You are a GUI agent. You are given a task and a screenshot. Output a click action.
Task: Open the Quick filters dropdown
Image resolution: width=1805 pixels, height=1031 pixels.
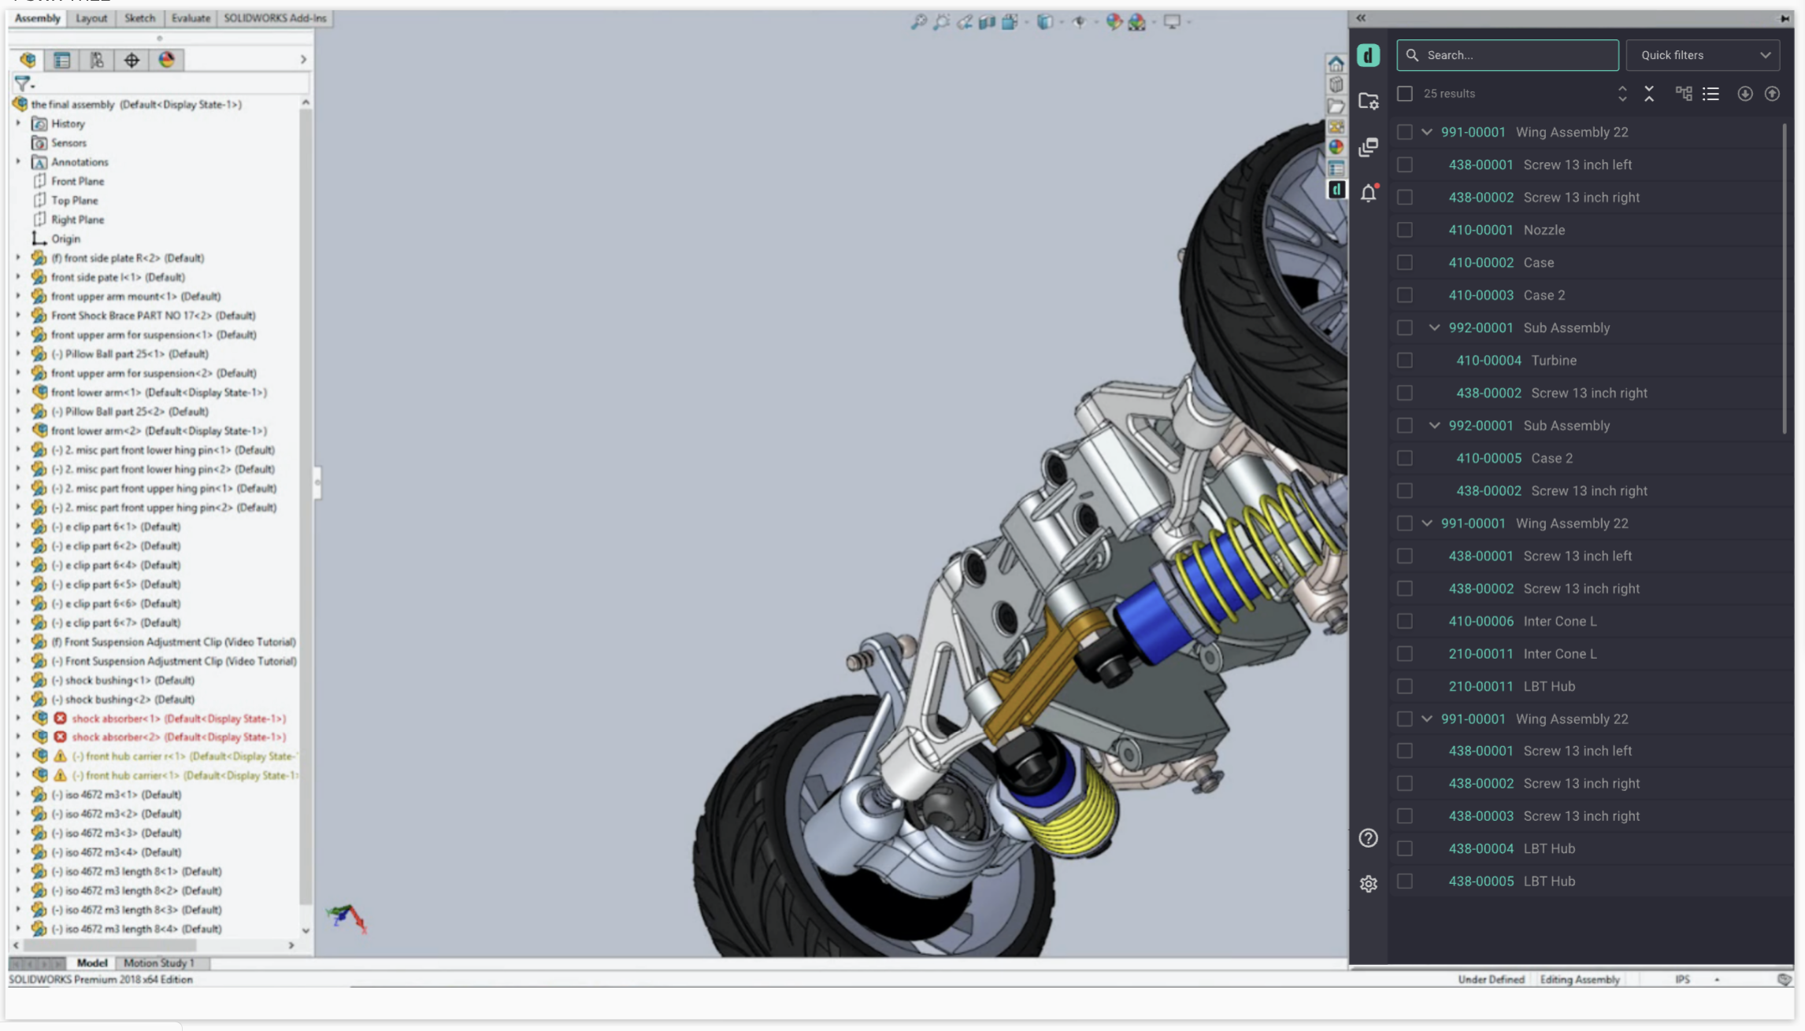[1703, 55]
